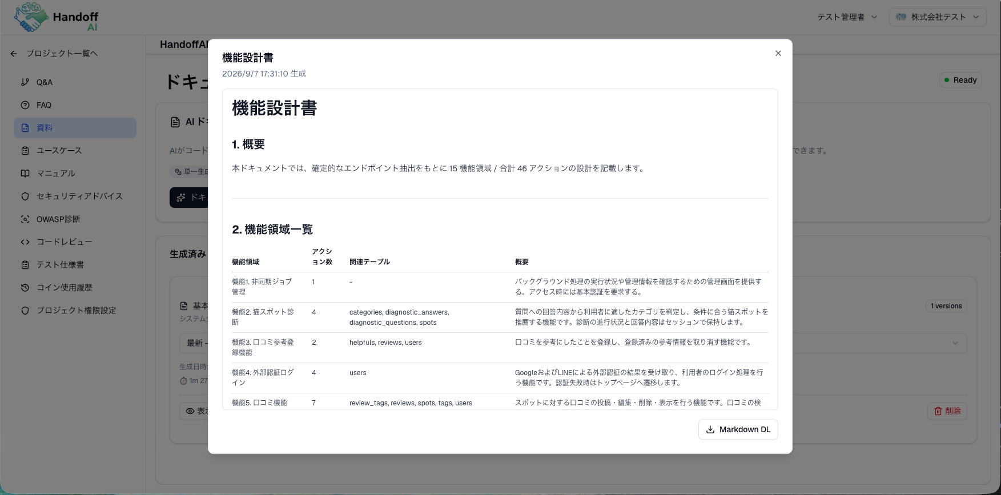Click the HandoffAI handshake logo
The image size is (1001, 495).
[31, 17]
